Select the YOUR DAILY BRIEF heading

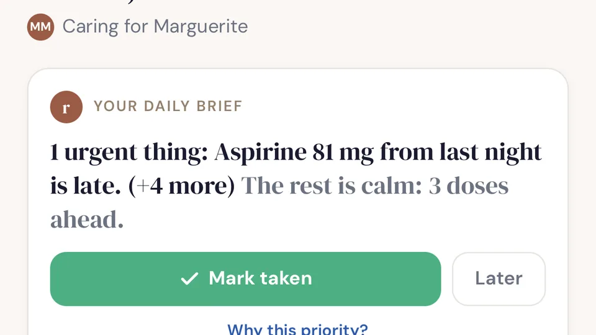[x=168, y=106]
